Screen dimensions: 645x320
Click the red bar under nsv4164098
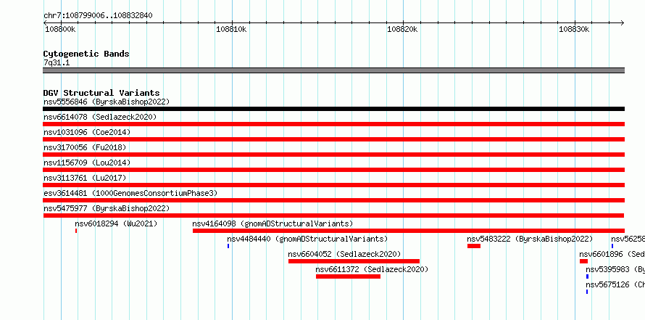point(409,231)
